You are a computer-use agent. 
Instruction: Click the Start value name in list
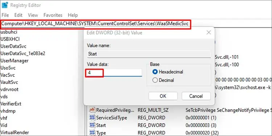101,125
